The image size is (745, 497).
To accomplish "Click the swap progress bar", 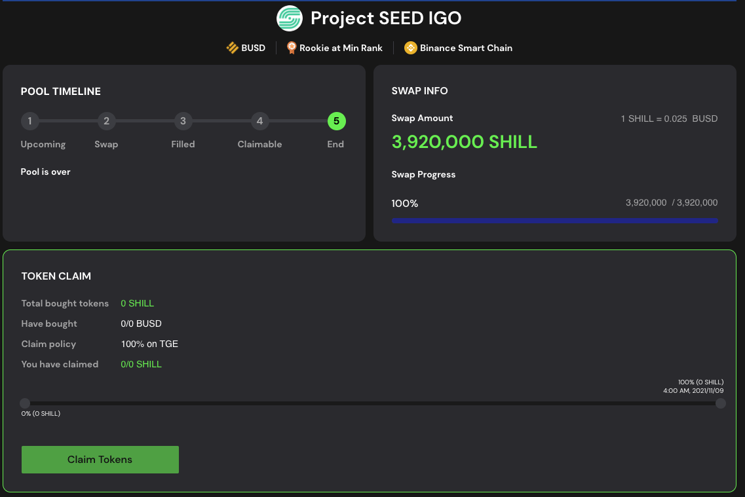I will click(x=554, y=221).
